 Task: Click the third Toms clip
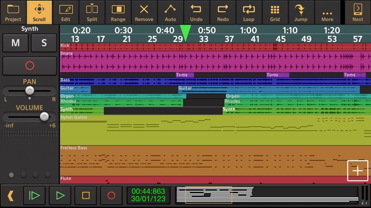click(x=355, y=75)
